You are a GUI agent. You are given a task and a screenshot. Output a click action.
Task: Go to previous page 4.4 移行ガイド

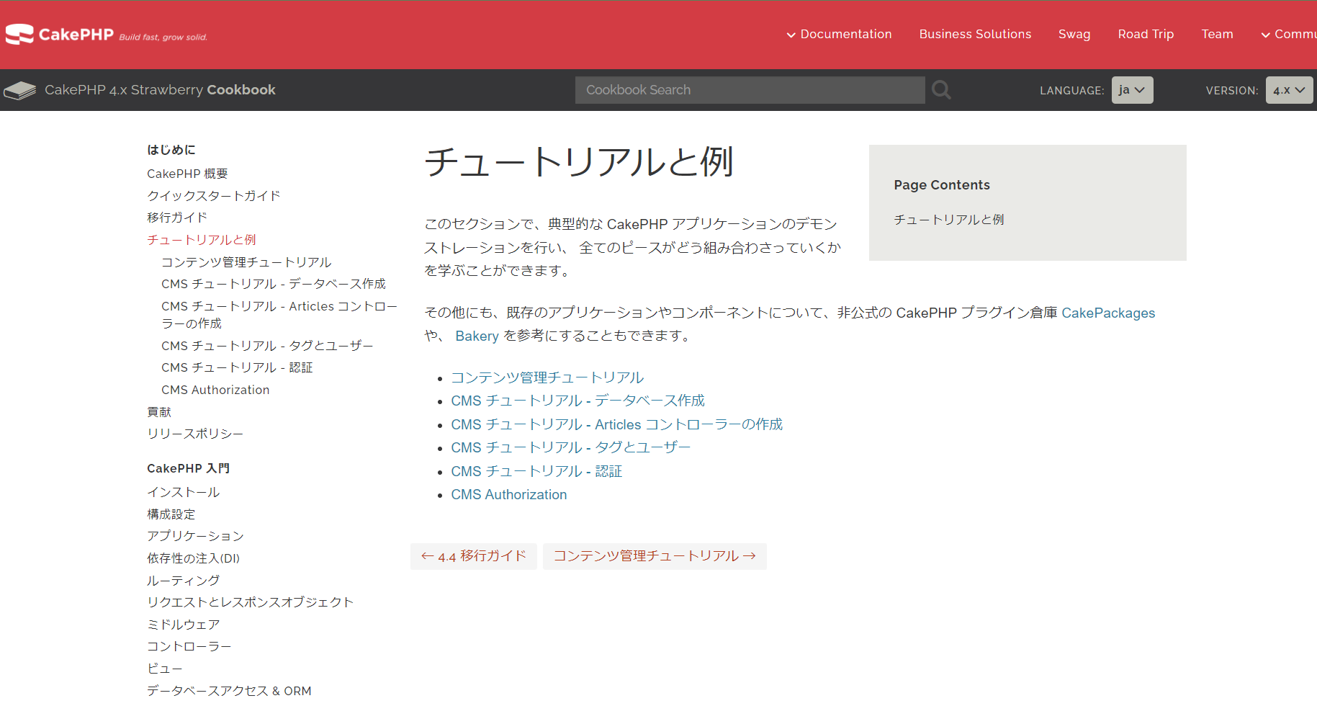(474, 556)
